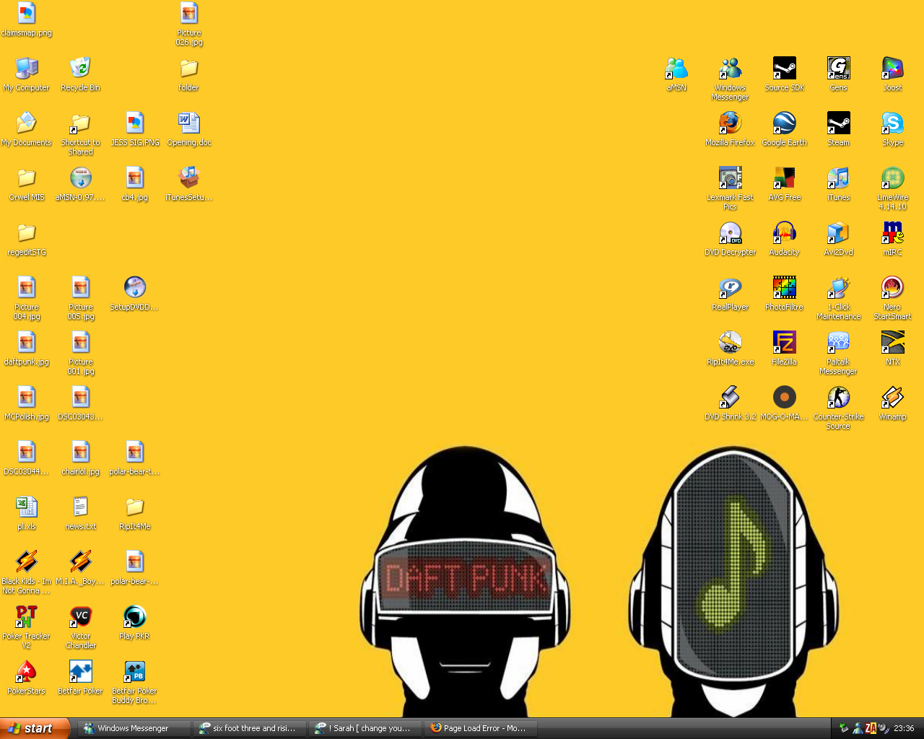
Task: Click the Recycle Bin icon
Action: (x=80, y=69)
